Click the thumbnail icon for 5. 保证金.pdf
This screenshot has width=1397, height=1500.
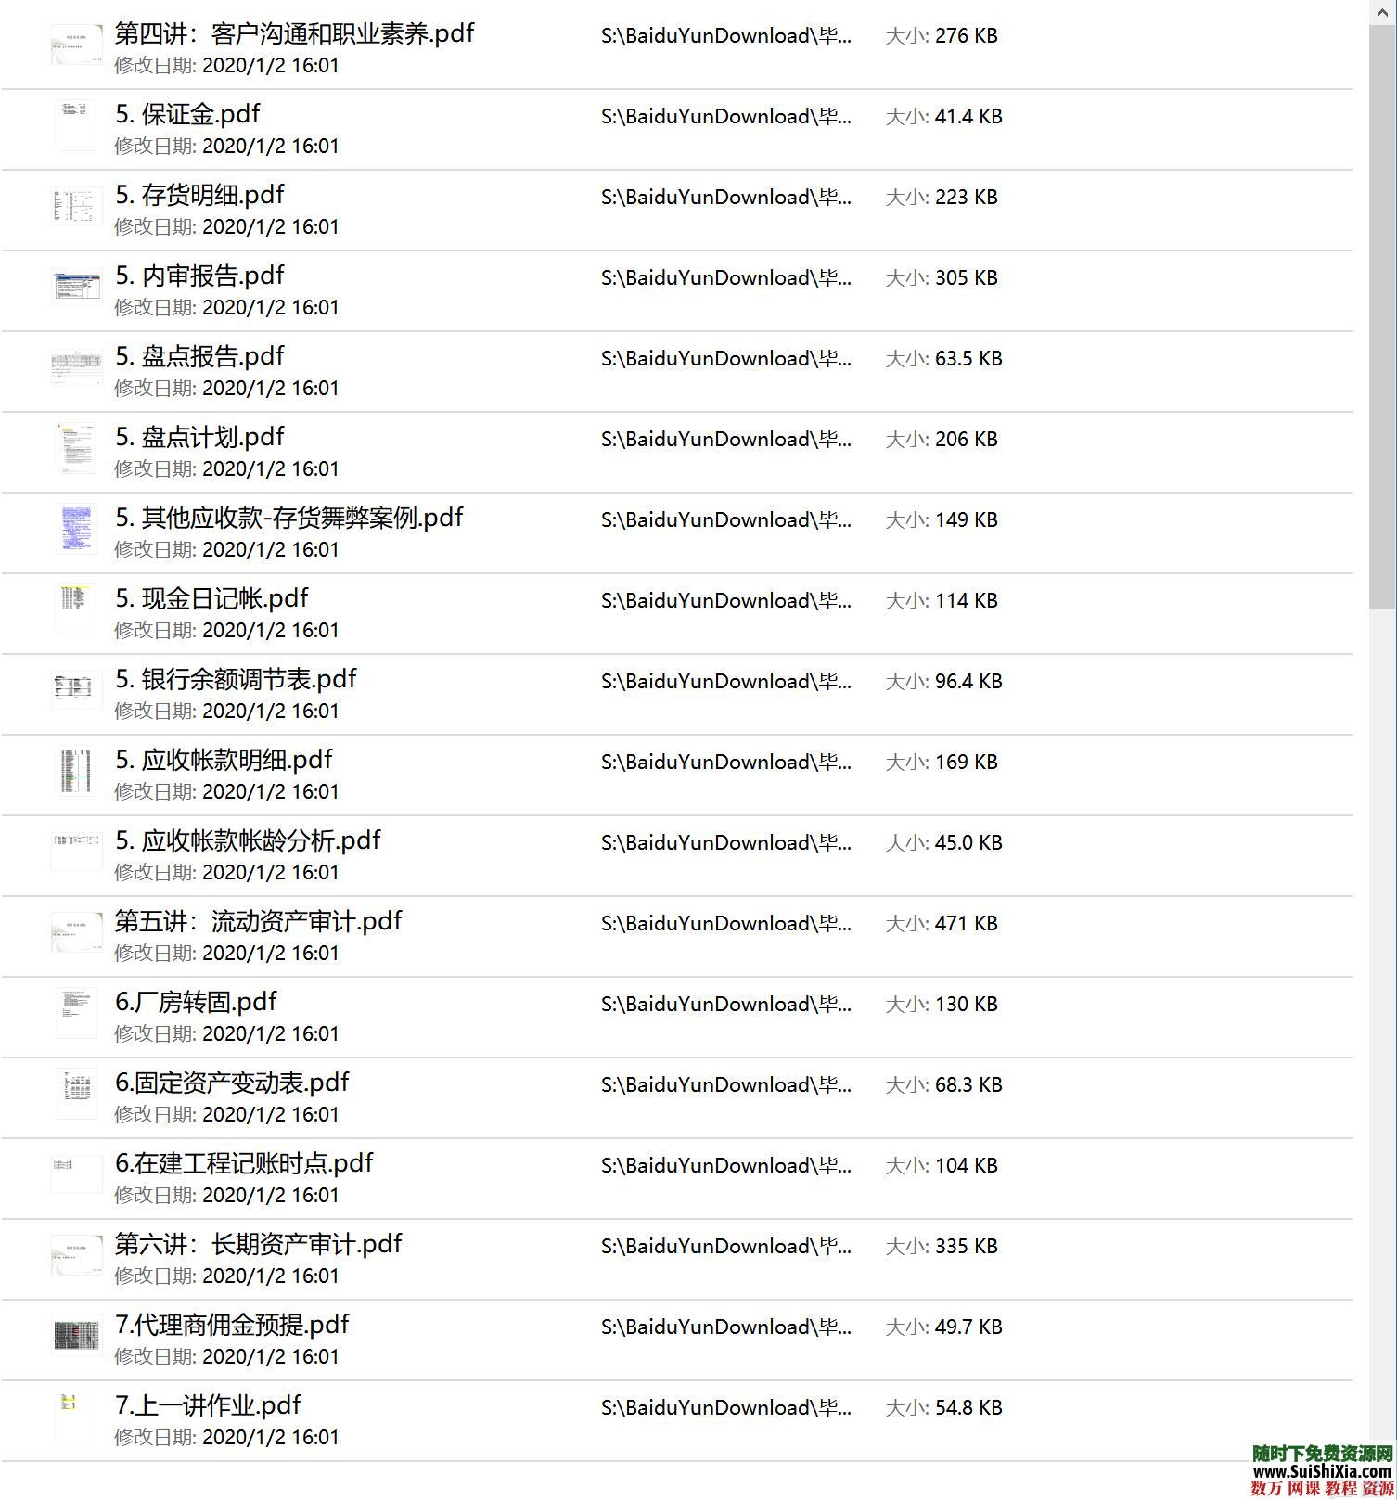point(76,125)
